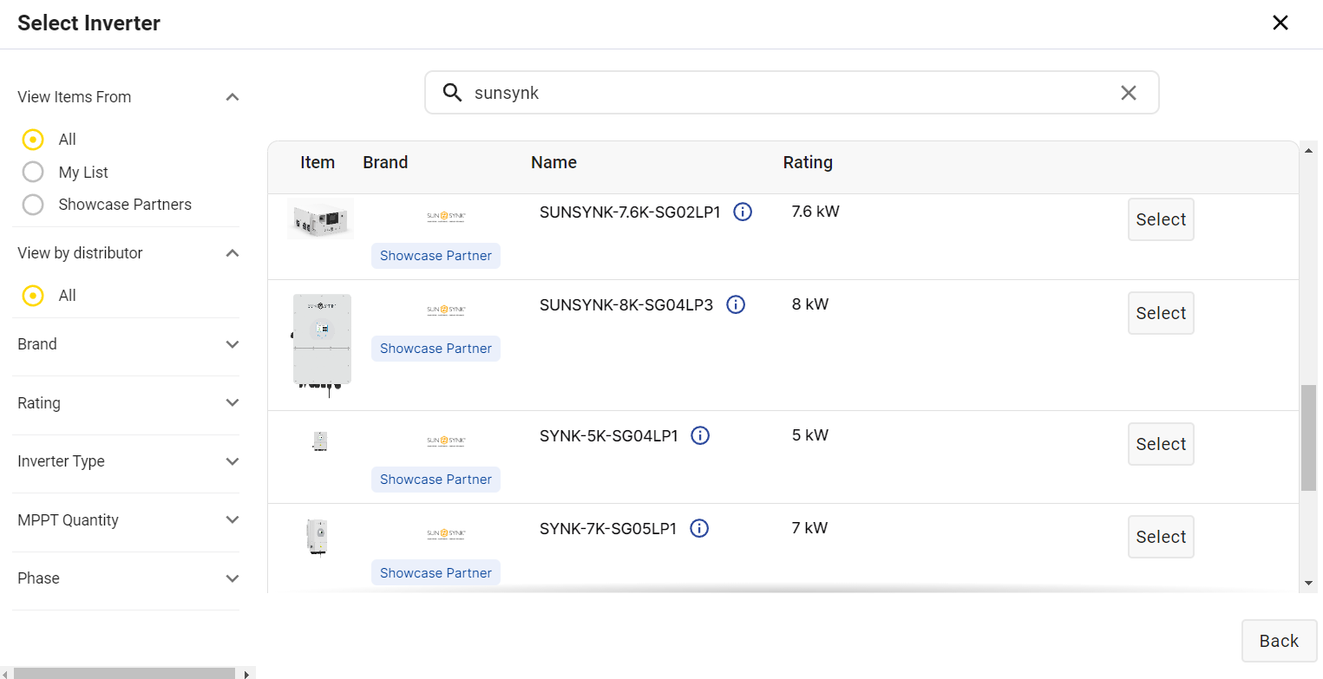Click the SYNK-5K-SG04LP1 name text

[609, 435]
